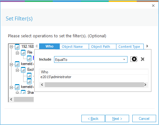Click the Who list horizontal scrollbar
The height and width of the screenshot is (125, 159).
[x=94, y=85]
